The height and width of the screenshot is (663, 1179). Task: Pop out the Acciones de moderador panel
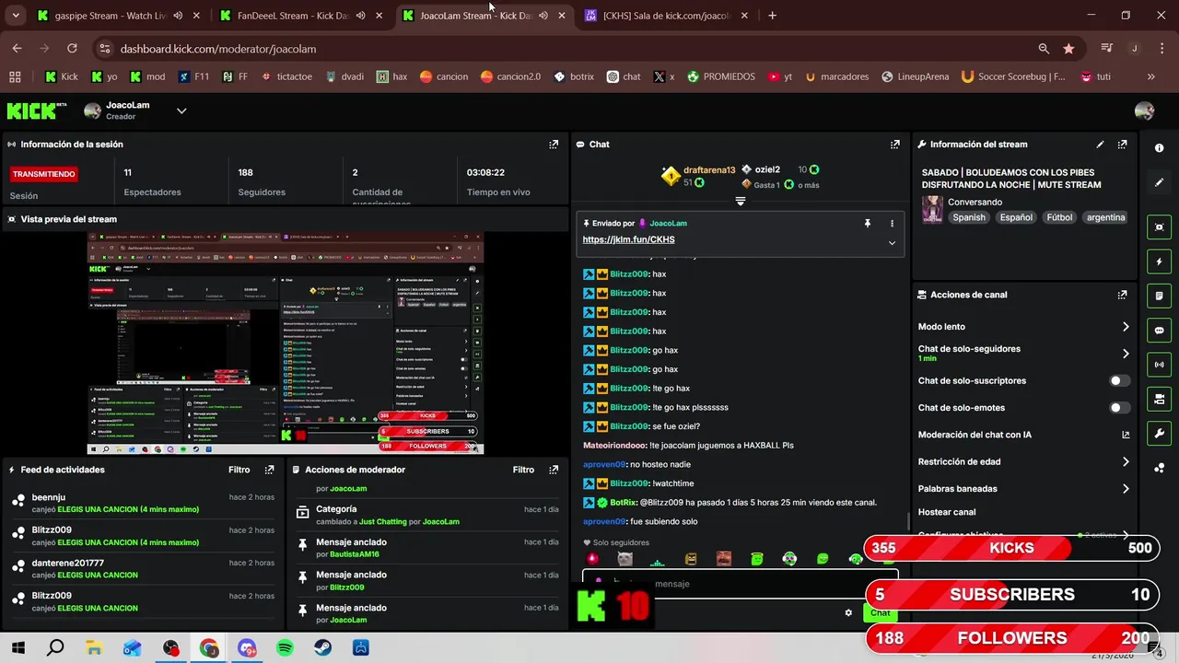[x=554, y=470]
